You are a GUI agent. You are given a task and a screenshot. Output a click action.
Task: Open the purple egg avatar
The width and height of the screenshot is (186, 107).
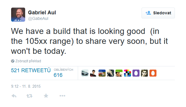point(136,73)
